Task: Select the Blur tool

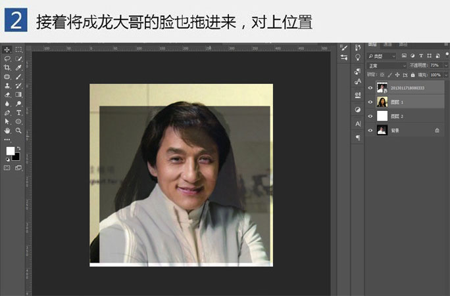Action: click(7, 104)
